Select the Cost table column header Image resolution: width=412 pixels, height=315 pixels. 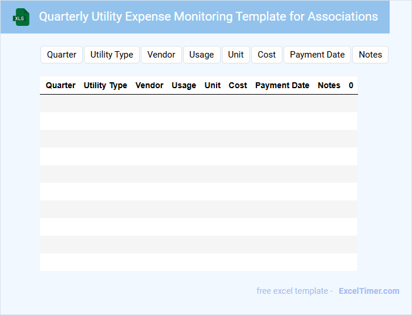tap(238, 85)
